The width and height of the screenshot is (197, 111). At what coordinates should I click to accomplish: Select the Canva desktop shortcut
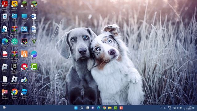(x=34, y=55)
